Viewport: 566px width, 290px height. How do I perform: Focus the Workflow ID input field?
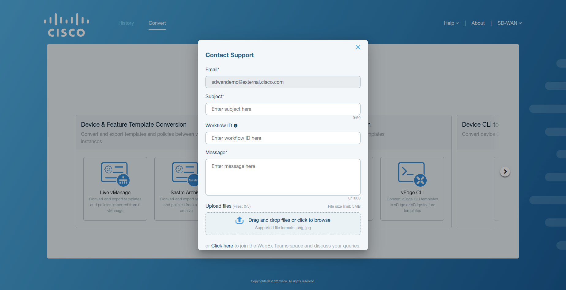click(x=283, y=138)
